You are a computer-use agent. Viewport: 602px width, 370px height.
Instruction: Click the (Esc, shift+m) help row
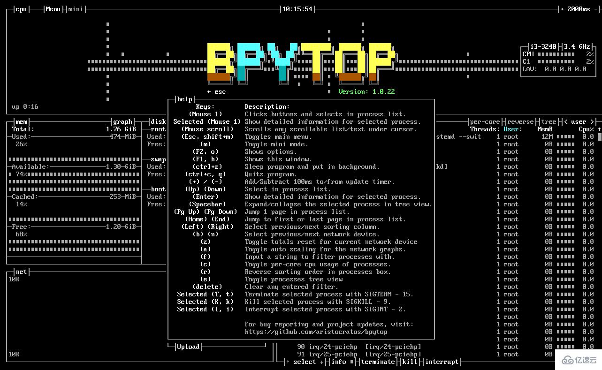point(246,136)
